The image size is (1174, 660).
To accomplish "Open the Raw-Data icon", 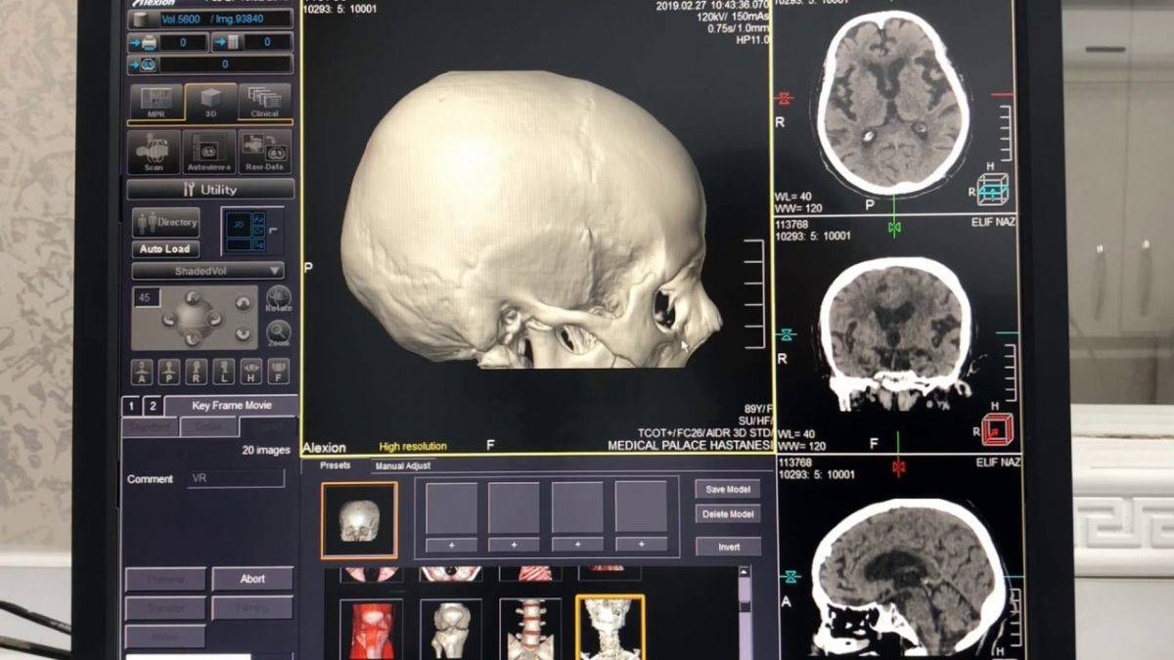I will point(264,152).
